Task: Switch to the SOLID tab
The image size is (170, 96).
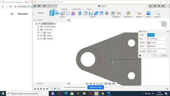Action: (x=54, y=9)
